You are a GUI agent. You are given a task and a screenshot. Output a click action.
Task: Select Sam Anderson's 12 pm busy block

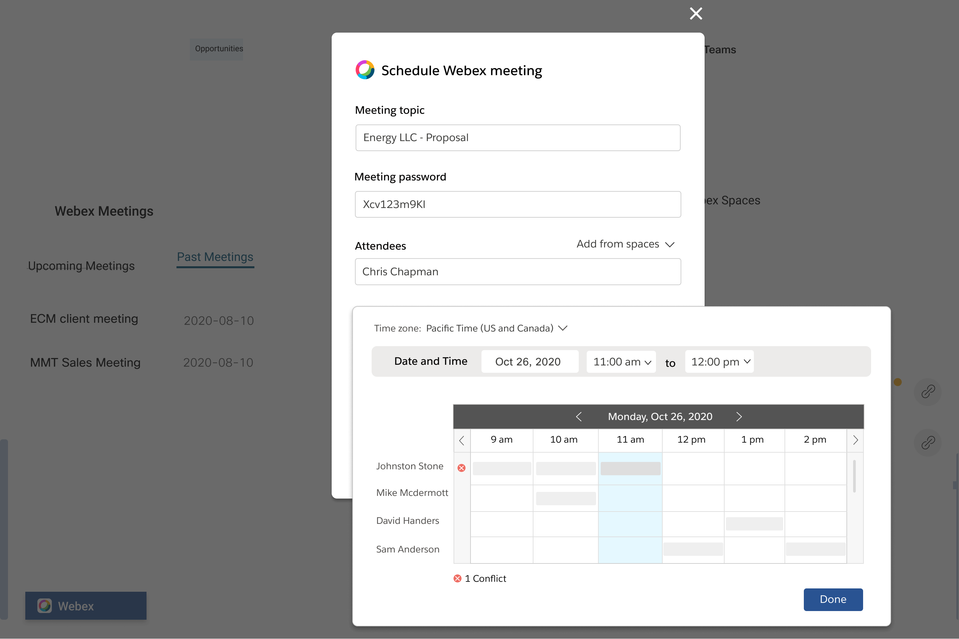pos(693,549)
